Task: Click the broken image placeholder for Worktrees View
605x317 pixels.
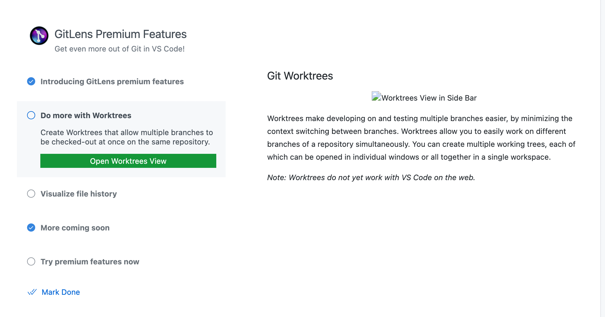Action: (376, 96)
